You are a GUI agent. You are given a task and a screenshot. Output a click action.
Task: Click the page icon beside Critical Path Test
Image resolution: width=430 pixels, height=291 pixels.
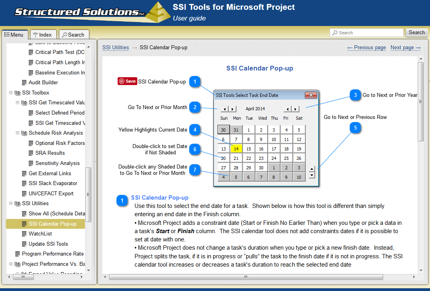point(31,52)
